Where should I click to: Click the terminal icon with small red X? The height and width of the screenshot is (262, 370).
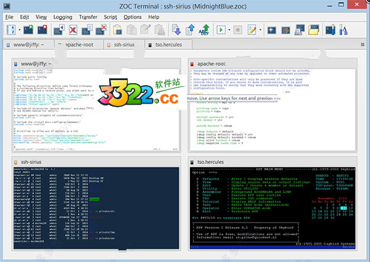click(x=101, y=30)
